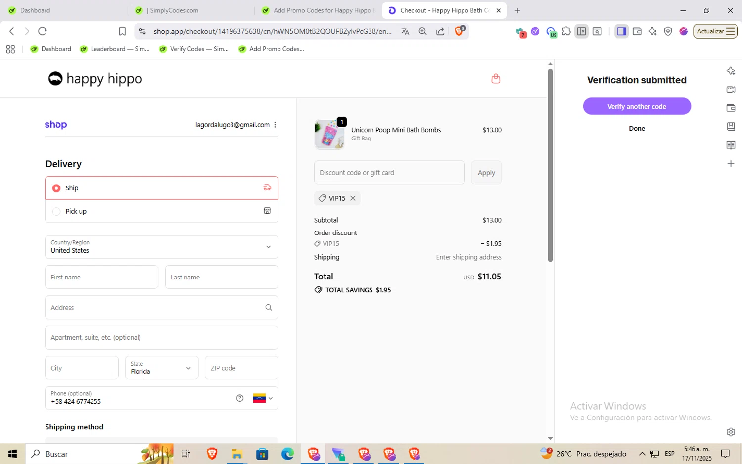Open the shopping bag cart icon
The height and width of the screenshot is (464, 742).
496,78
